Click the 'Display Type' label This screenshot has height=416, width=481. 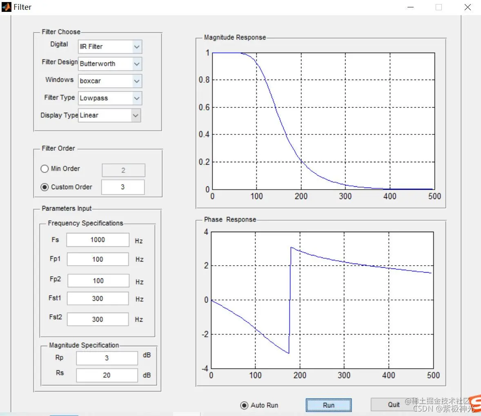point(59,115)
